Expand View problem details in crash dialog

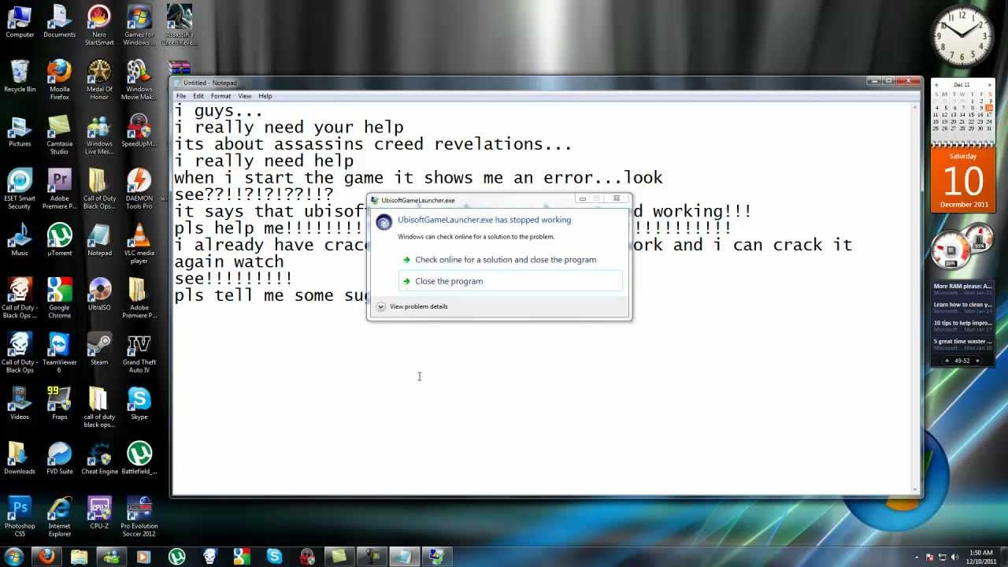pos(412,306)
